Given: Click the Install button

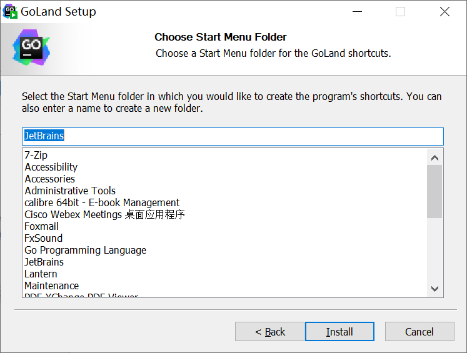Looking at the screenshot, I should (339, 332).
